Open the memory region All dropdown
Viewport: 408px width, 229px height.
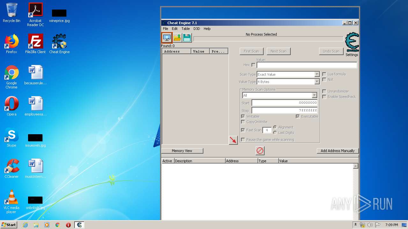[x=280, y=95]
